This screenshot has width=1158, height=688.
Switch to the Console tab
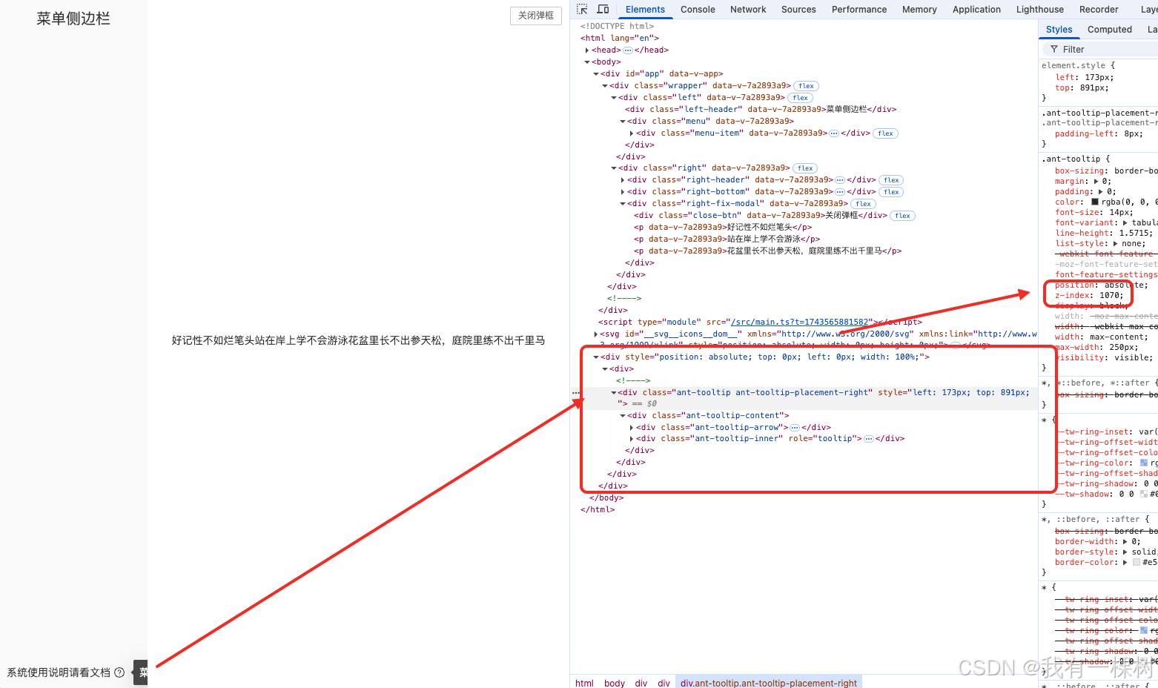698,10
